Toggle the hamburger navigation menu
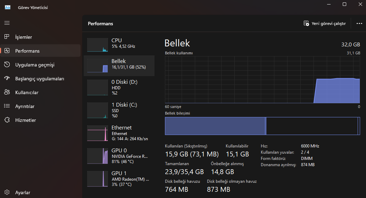The width and height of the screenshot is (366, 198). 7,23
